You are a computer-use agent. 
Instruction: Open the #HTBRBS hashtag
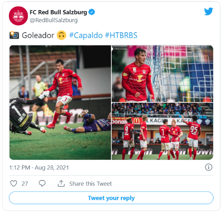121,35
